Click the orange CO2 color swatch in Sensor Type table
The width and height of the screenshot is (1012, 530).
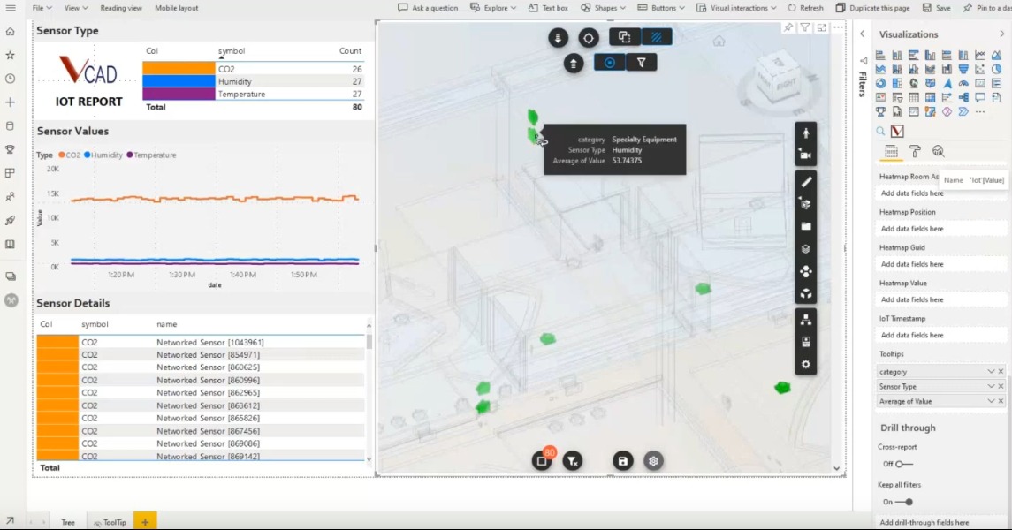click(179, 69)
